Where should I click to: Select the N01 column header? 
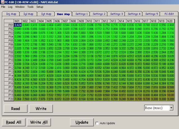pos(18,21)
